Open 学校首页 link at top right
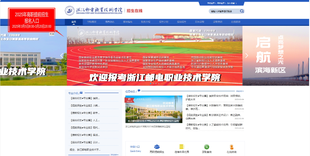This screenshot has height=156, width=310. (x=211, y=3)
